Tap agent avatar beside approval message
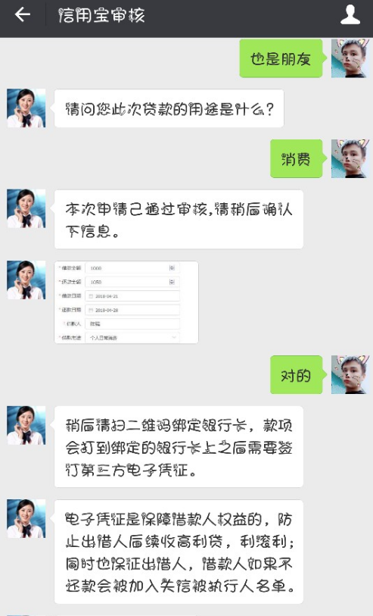 click(x=26, y=208)
